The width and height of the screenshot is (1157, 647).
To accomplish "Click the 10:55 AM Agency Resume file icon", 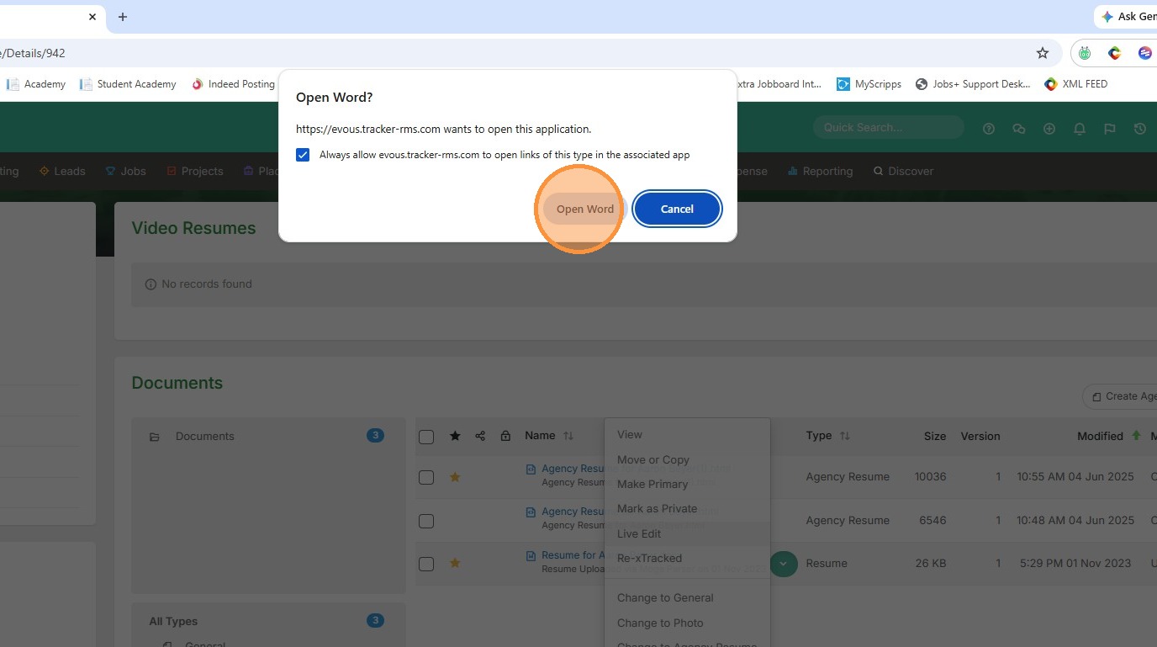I will [531, 469].
